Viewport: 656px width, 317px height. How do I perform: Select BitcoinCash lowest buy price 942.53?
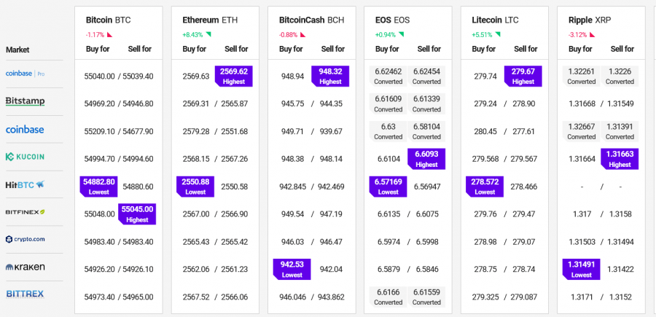pos(292,270)
